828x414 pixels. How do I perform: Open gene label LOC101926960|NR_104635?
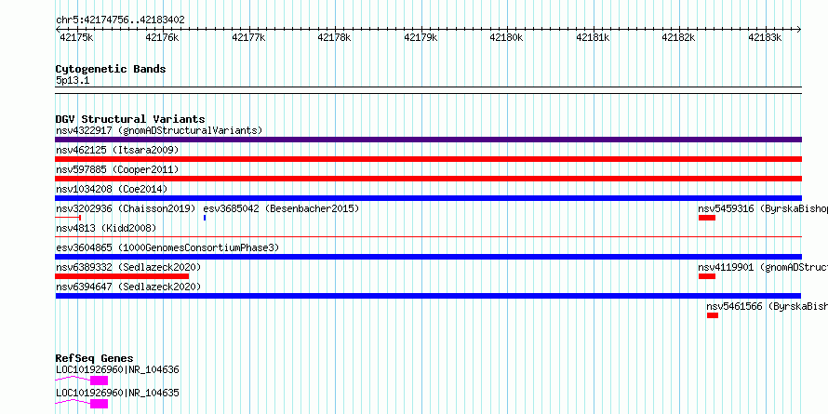pos(117,393)
